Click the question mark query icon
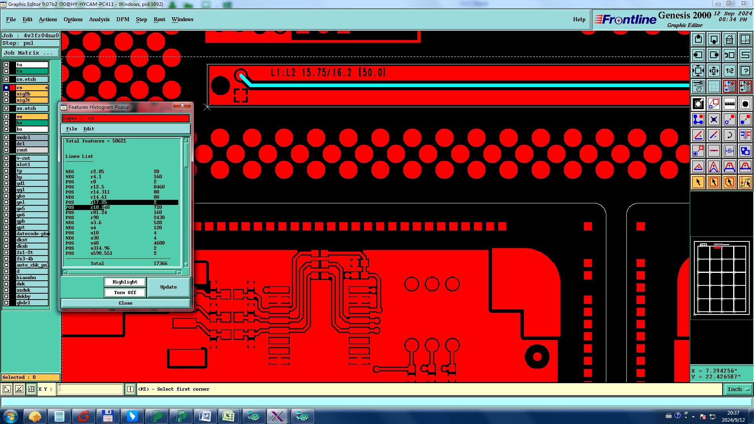Viewport: 754px width, 424px height. [745, 71]
